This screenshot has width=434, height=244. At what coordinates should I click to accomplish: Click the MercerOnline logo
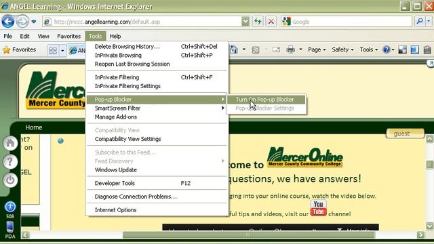pos(304,157)
